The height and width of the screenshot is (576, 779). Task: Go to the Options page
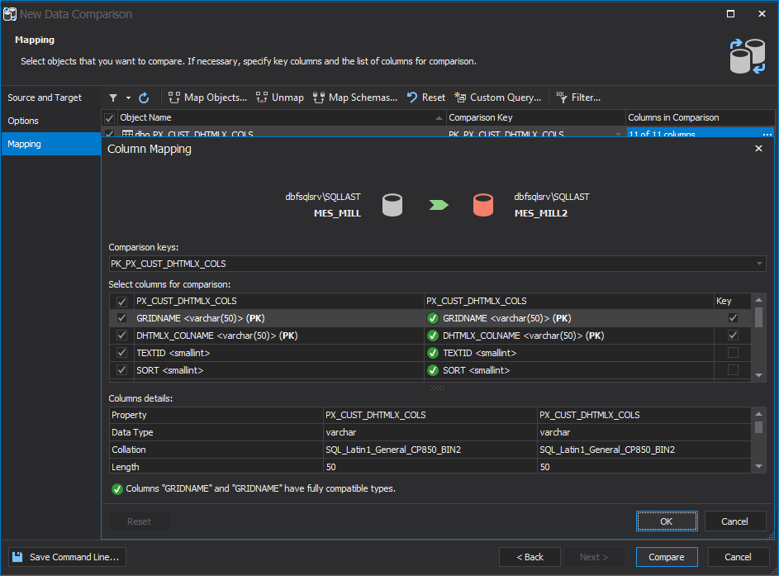click(x=23, y=121)
